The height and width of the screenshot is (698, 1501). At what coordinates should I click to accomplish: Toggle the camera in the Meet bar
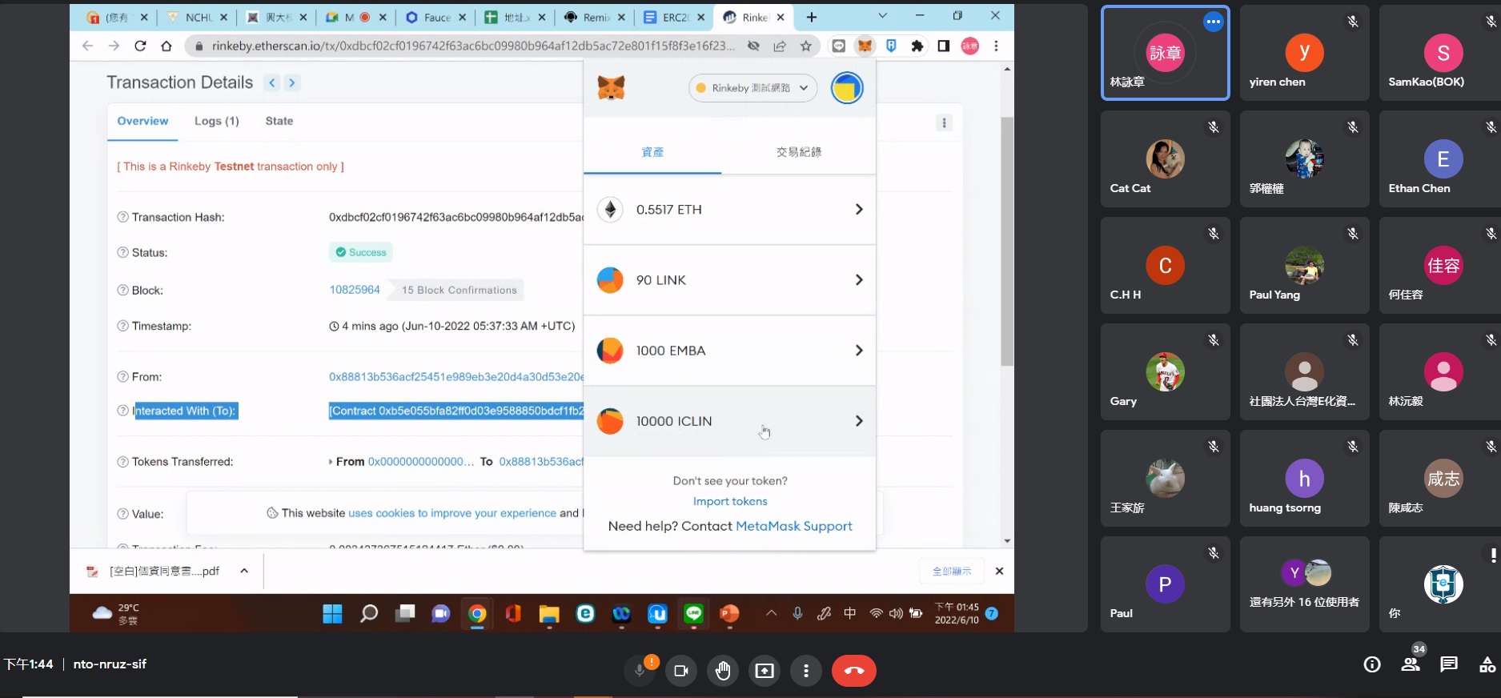[681, 671]
